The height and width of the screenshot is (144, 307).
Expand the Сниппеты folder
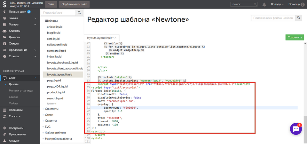tap(43, 109)
